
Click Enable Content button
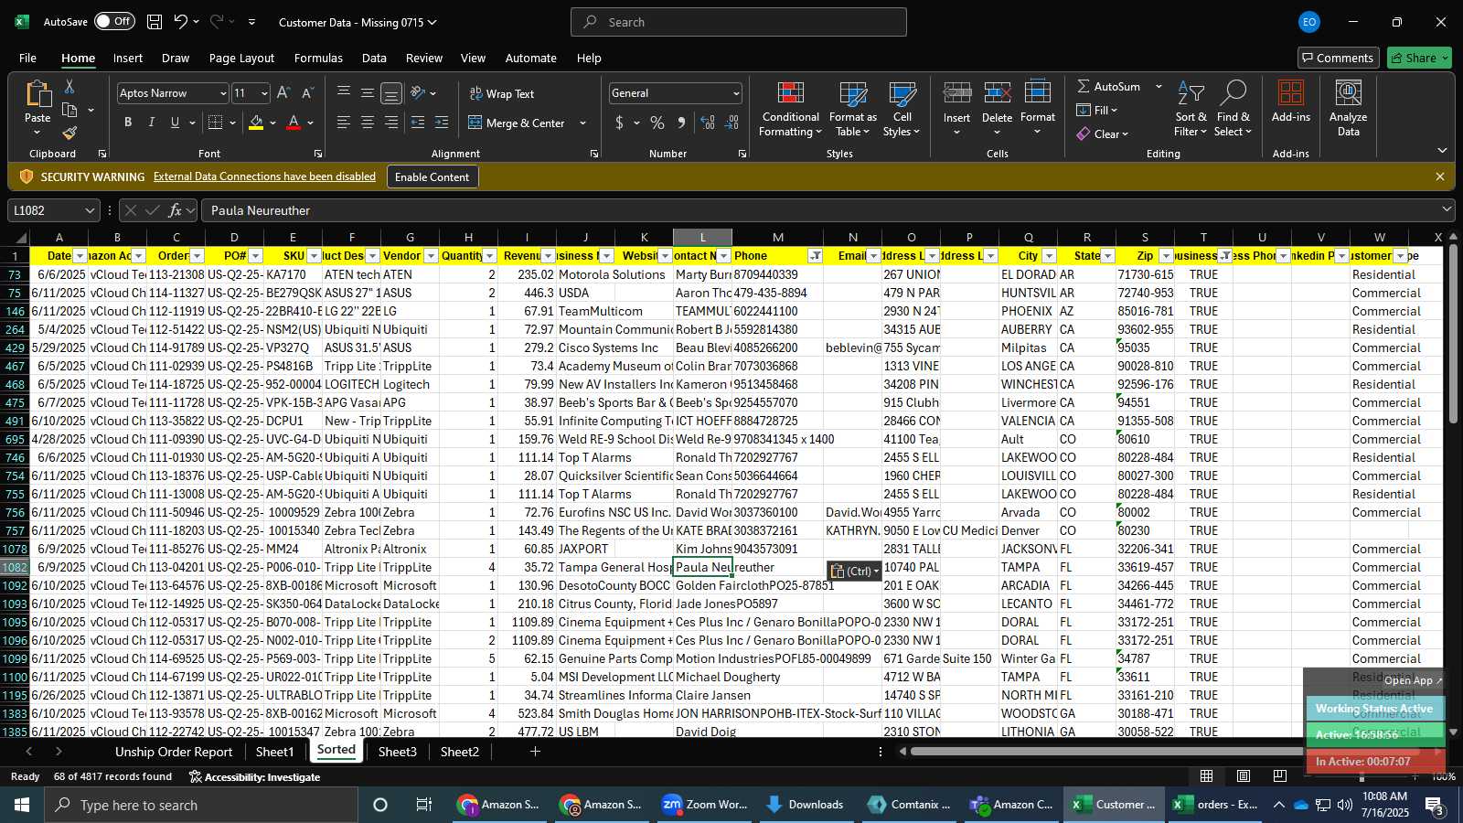pos(432,176)
